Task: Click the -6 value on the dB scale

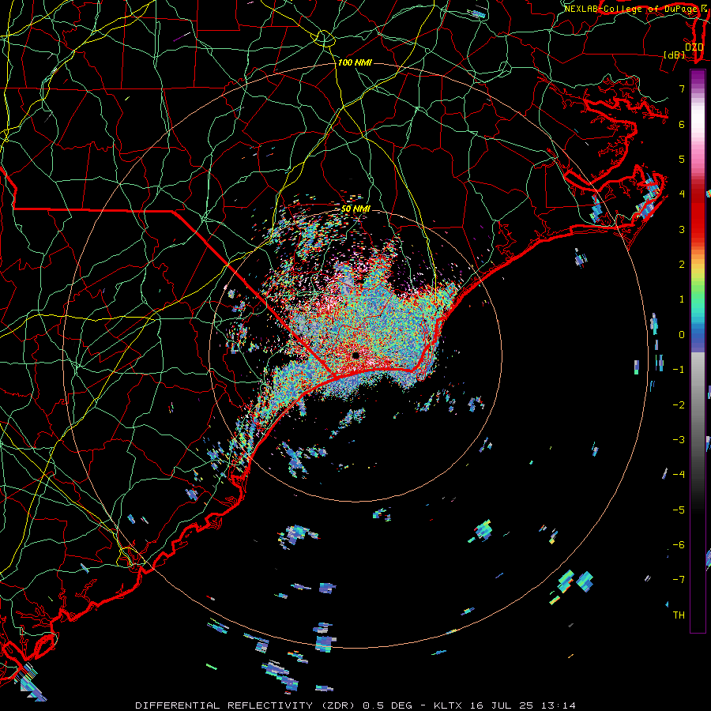Action: (679, 545)
